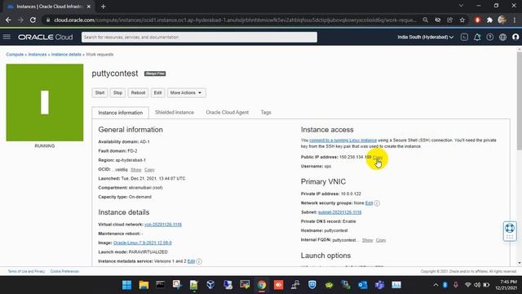Bookmark this page with the star icon
Image resolution: width=522 pixels, height=294 pixels.
tap(462, 20)
